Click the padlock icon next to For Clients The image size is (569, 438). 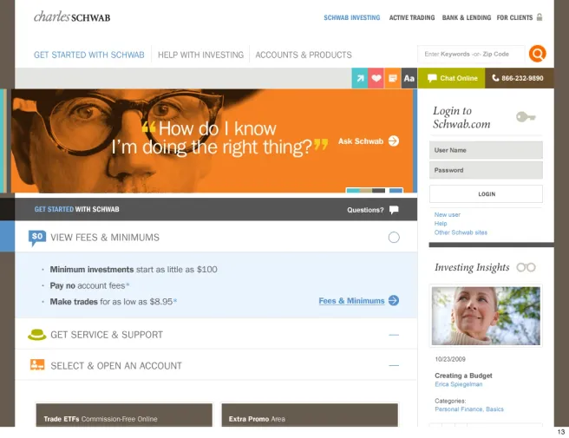pyautogui.click(x=540, y=17)
